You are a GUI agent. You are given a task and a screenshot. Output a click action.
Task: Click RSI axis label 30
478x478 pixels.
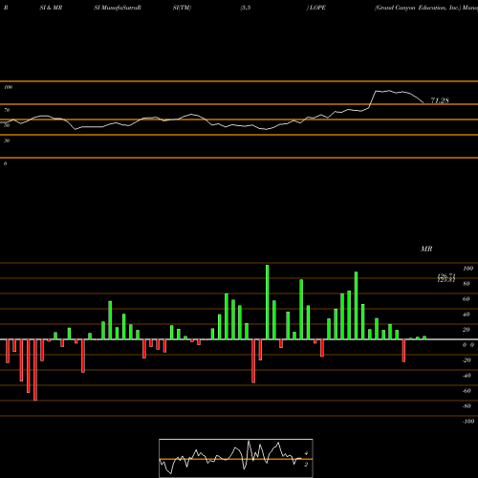(x=7, y=141)
